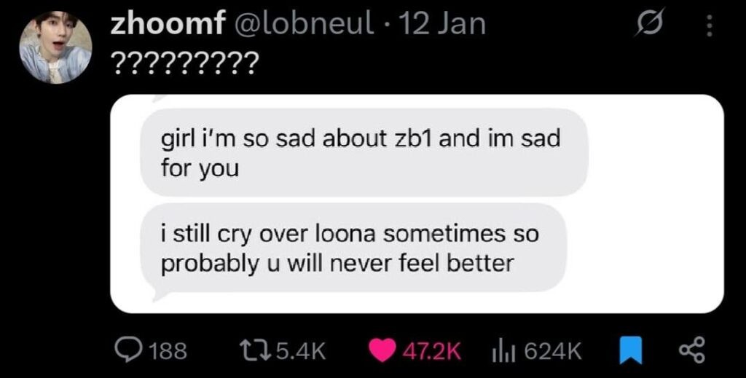
Task: Click the 47.2K likes count
Action: [x=433, y=352]
